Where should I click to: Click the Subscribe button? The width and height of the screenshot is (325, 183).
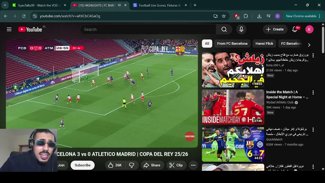pyautogui.click(x=83, y=165)
